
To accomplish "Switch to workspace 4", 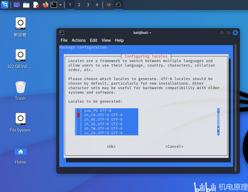I will tap(97, 5).
